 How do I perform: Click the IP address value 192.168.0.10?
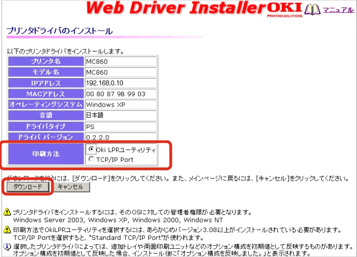pyautogui.click(x=121, y=83)
